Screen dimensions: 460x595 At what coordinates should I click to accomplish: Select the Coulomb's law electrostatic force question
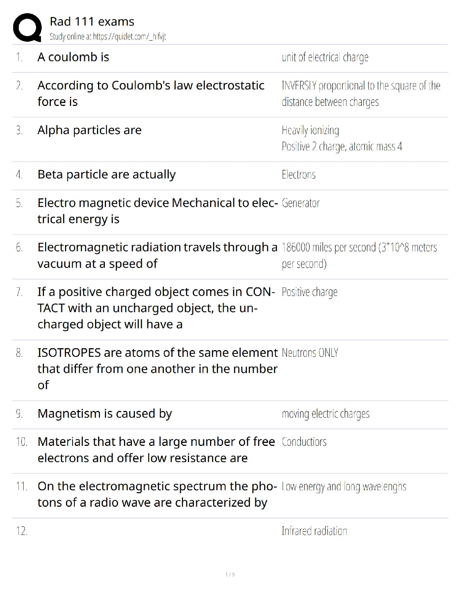pyautogui.click(x=151, y=94)
